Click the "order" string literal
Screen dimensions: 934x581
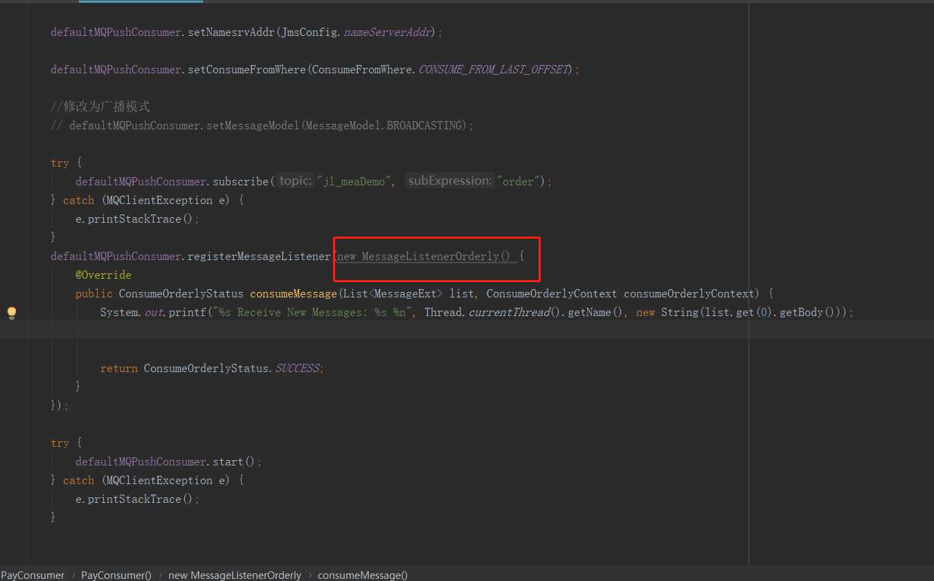point(518,182)
